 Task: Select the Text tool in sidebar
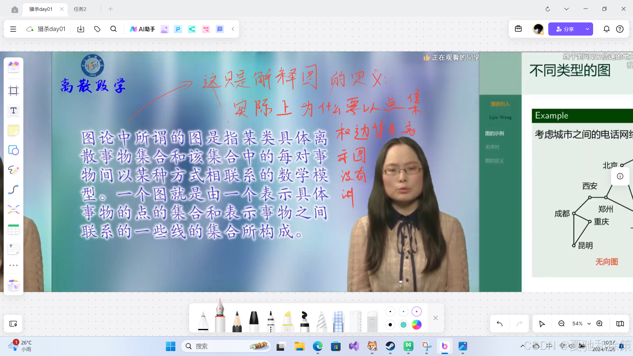click(14, 111)
